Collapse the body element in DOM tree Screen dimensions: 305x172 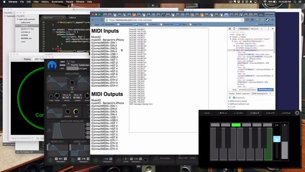(231, 39)
